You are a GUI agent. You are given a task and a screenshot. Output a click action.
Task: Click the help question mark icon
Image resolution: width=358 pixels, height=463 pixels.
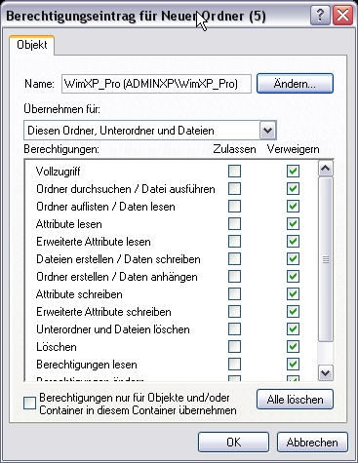[x=320, y=16]
